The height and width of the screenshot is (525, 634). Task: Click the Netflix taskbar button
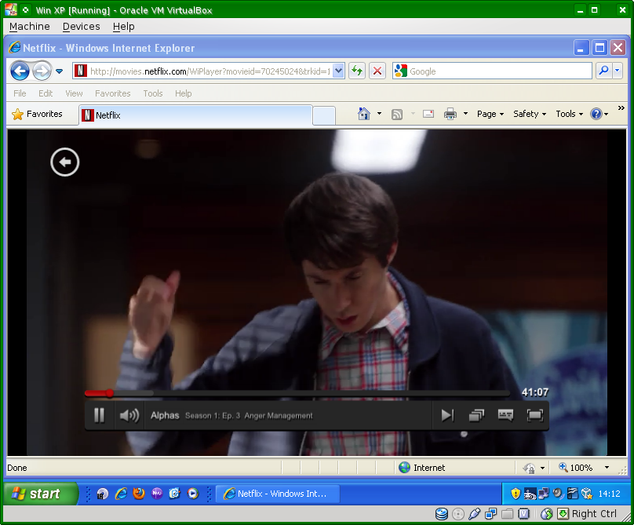coord(278,494)
